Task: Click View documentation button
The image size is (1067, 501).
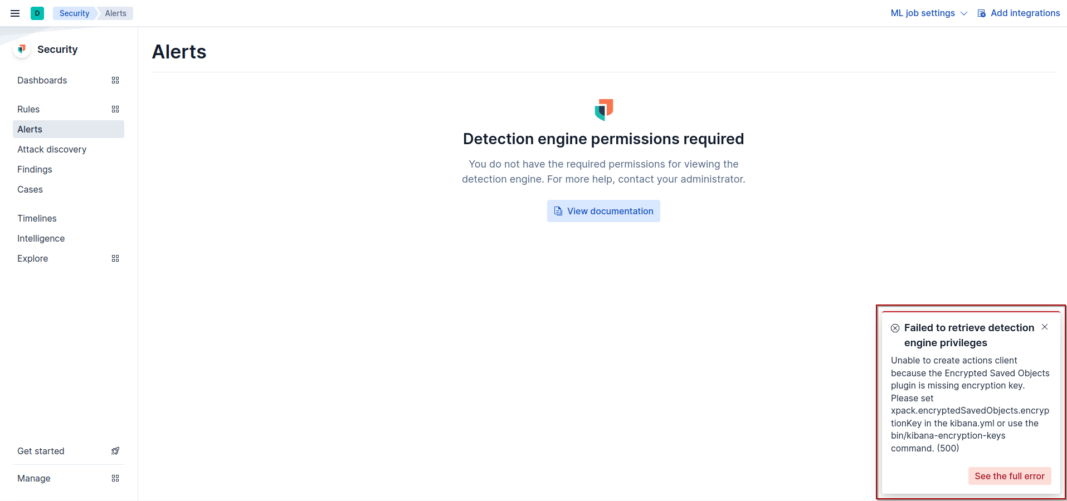Action: click(x=603, y=211)
